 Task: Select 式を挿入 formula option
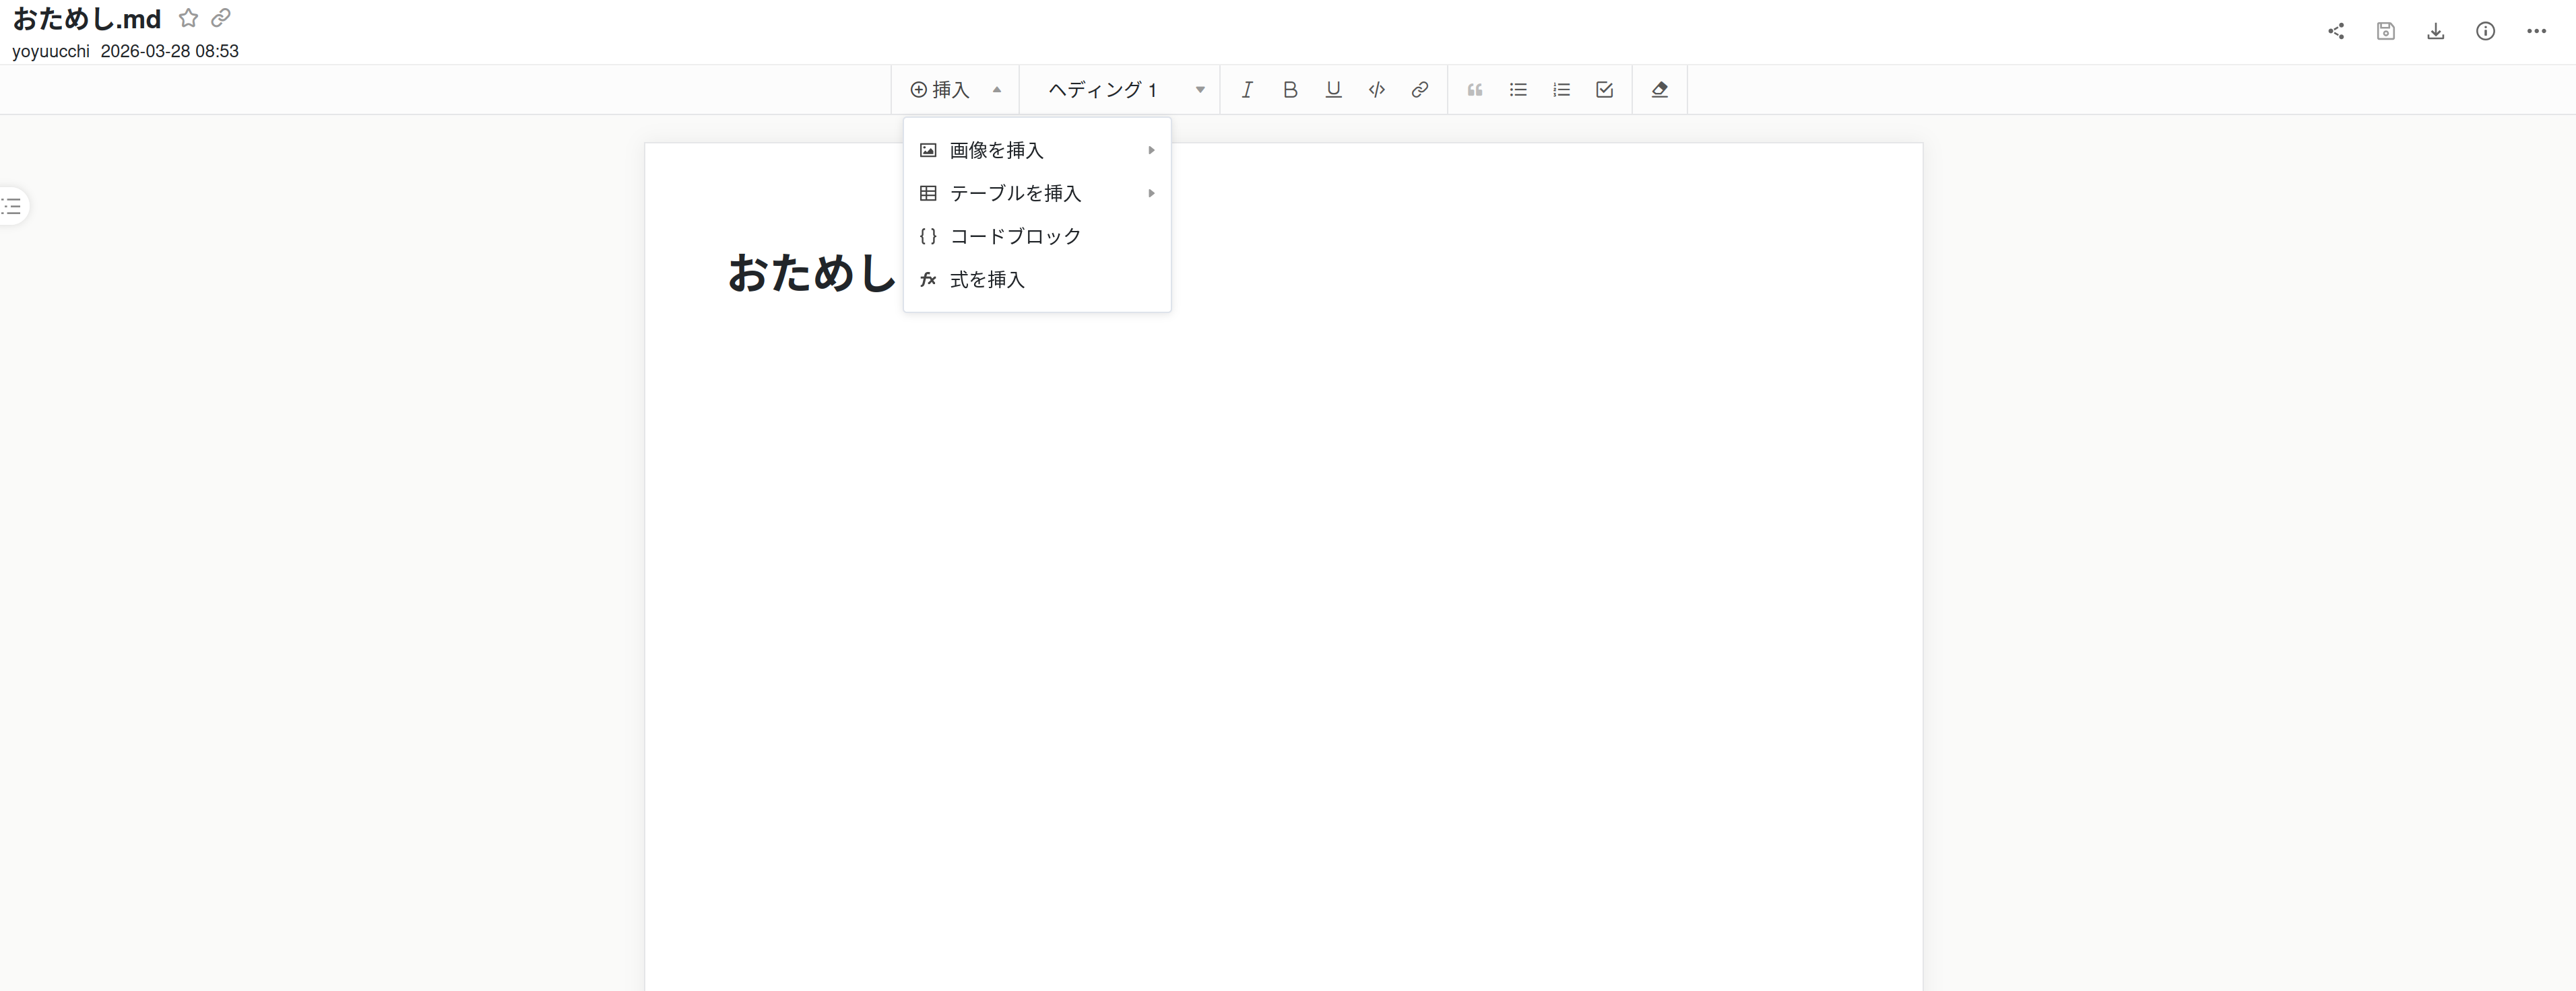(987, 279)
